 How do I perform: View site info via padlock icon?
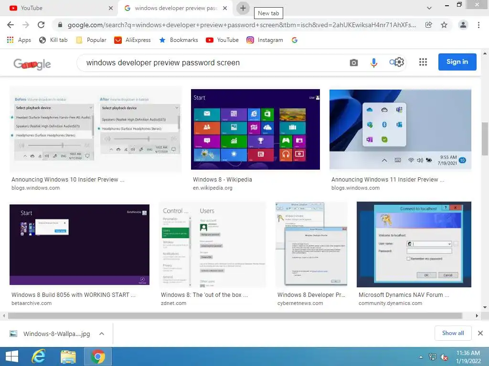point(60,25)
